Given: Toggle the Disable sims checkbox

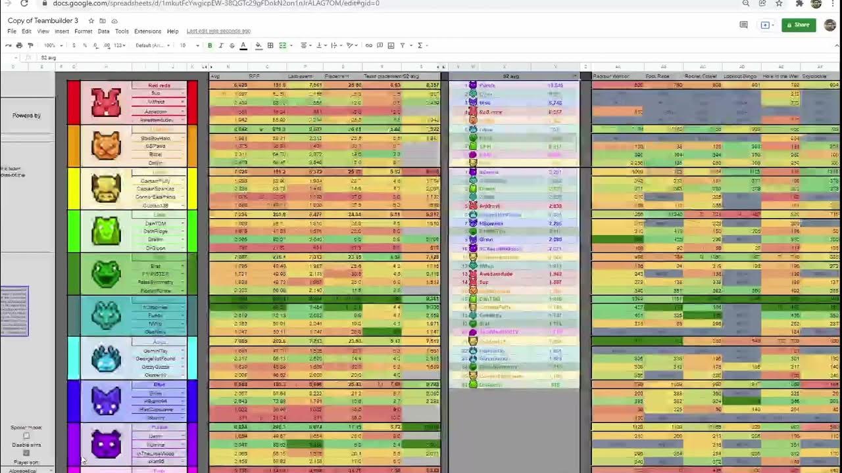Looking at the screenshot, I should 26,453.
